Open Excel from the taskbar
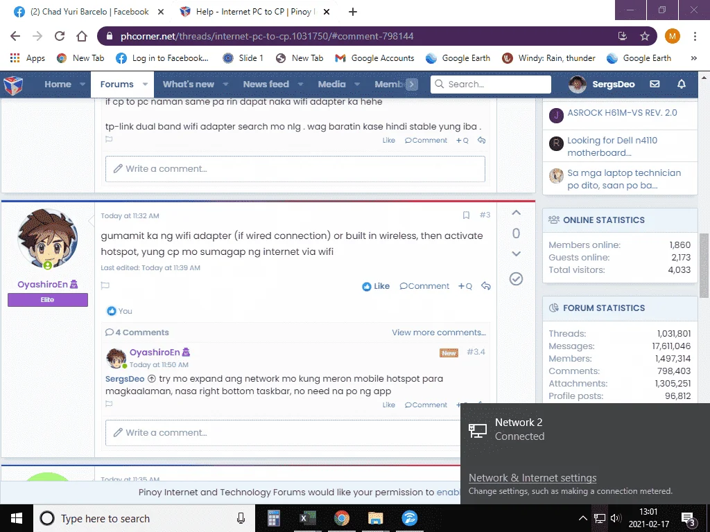The height and width of the screenshot is (532, 710). (x=308, y=518)
